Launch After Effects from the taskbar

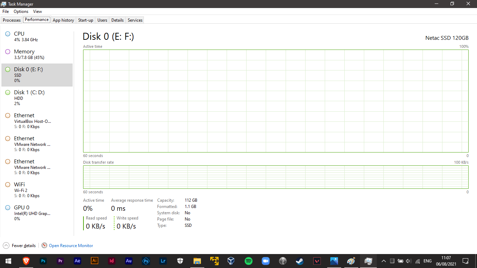[x=78, y=261]
